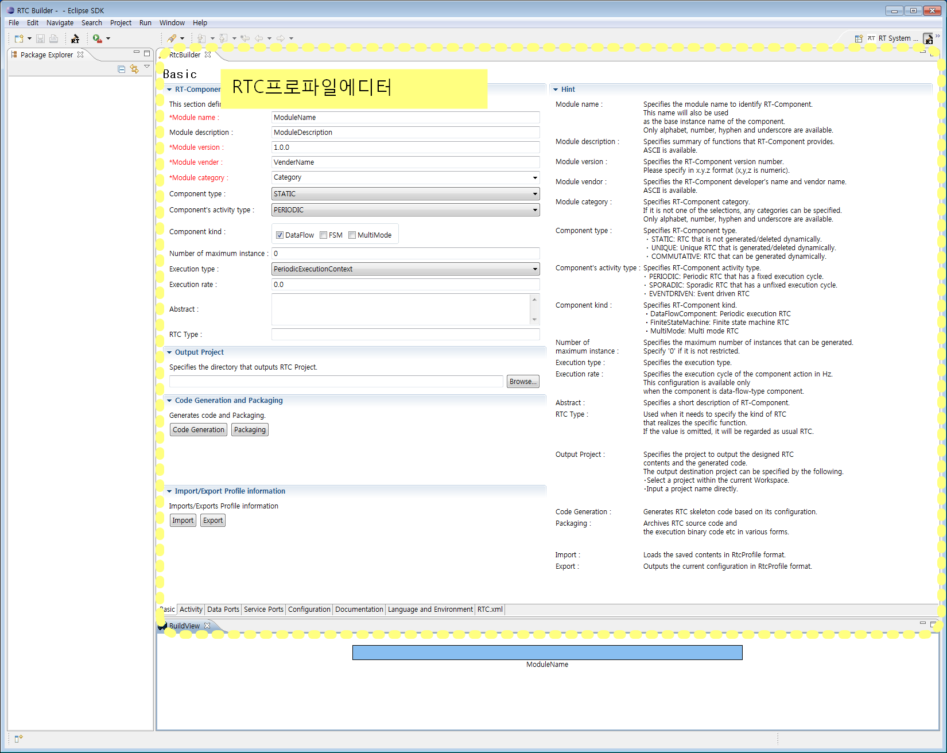The height and width of the screenshot is (753, 947).
Task: Navigate Back with the left arrow
Action: click(x=259, y=38)
